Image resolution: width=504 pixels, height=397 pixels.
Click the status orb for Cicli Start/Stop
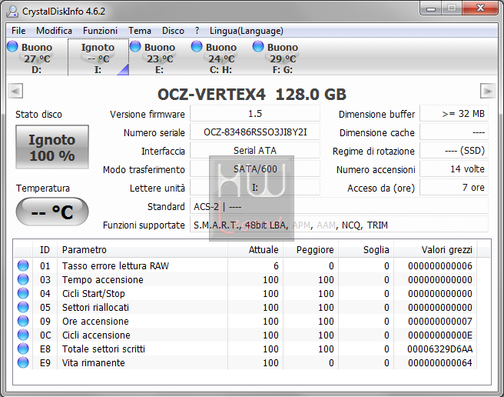23,293
